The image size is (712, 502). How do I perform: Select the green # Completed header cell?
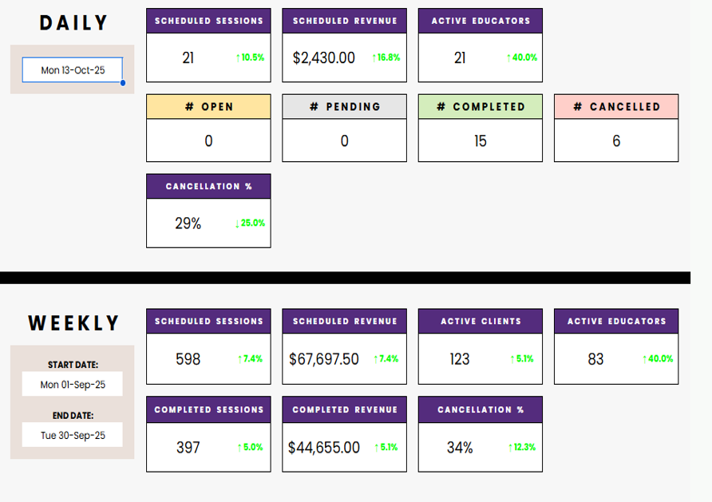480,107
